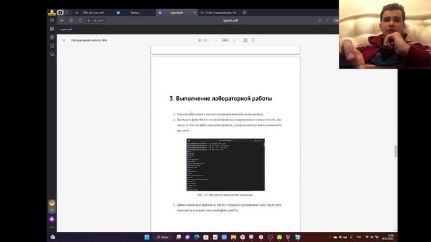Open the weather widget on the taskbar
The image size is (431, 242).
point(53,237)
